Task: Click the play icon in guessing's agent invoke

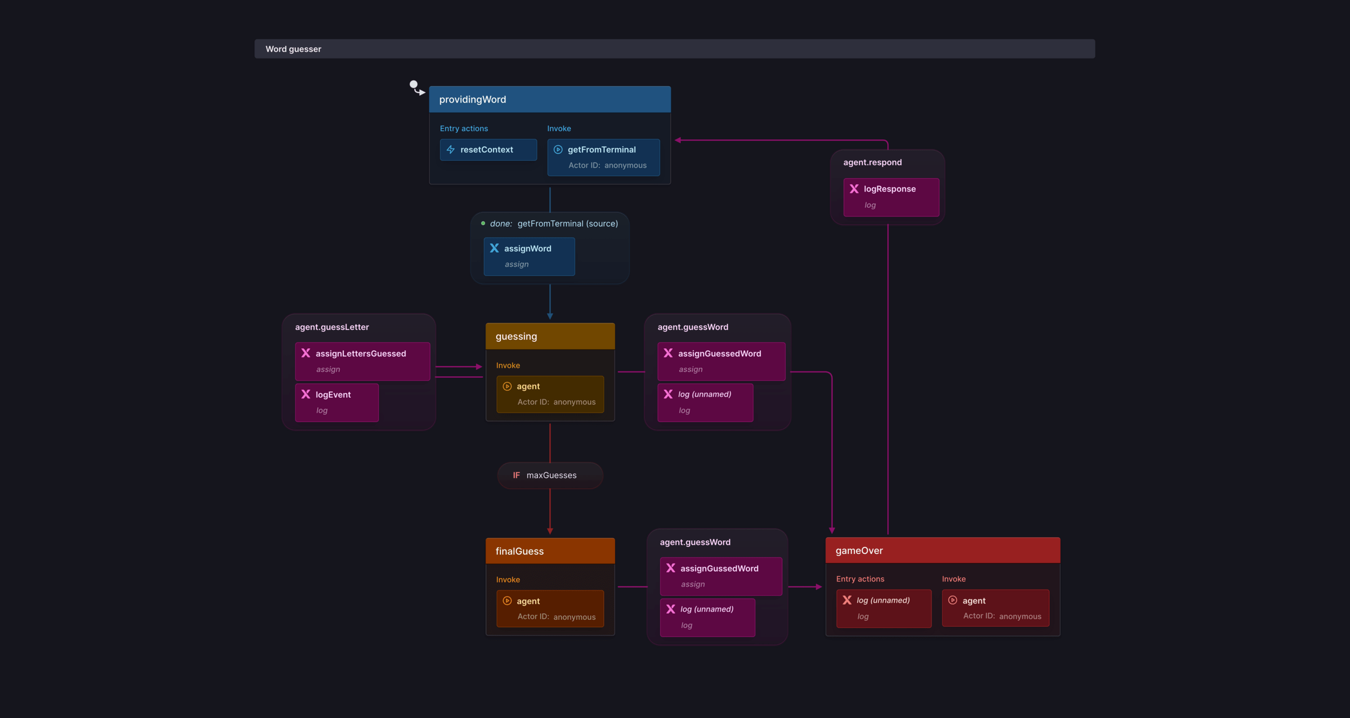Action: coord(507,386)
